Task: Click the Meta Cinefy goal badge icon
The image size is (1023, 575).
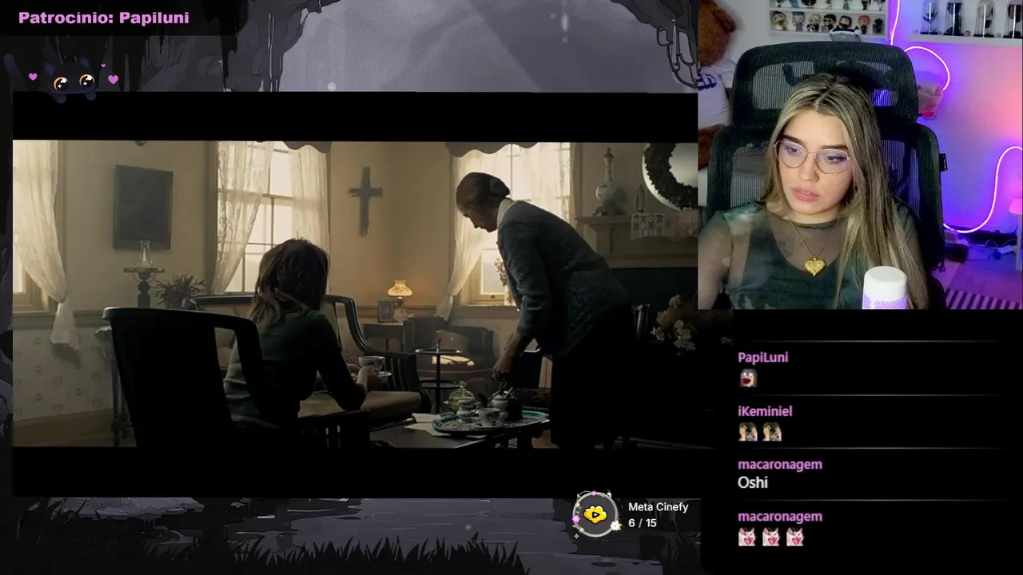Action: click(595, 515)
